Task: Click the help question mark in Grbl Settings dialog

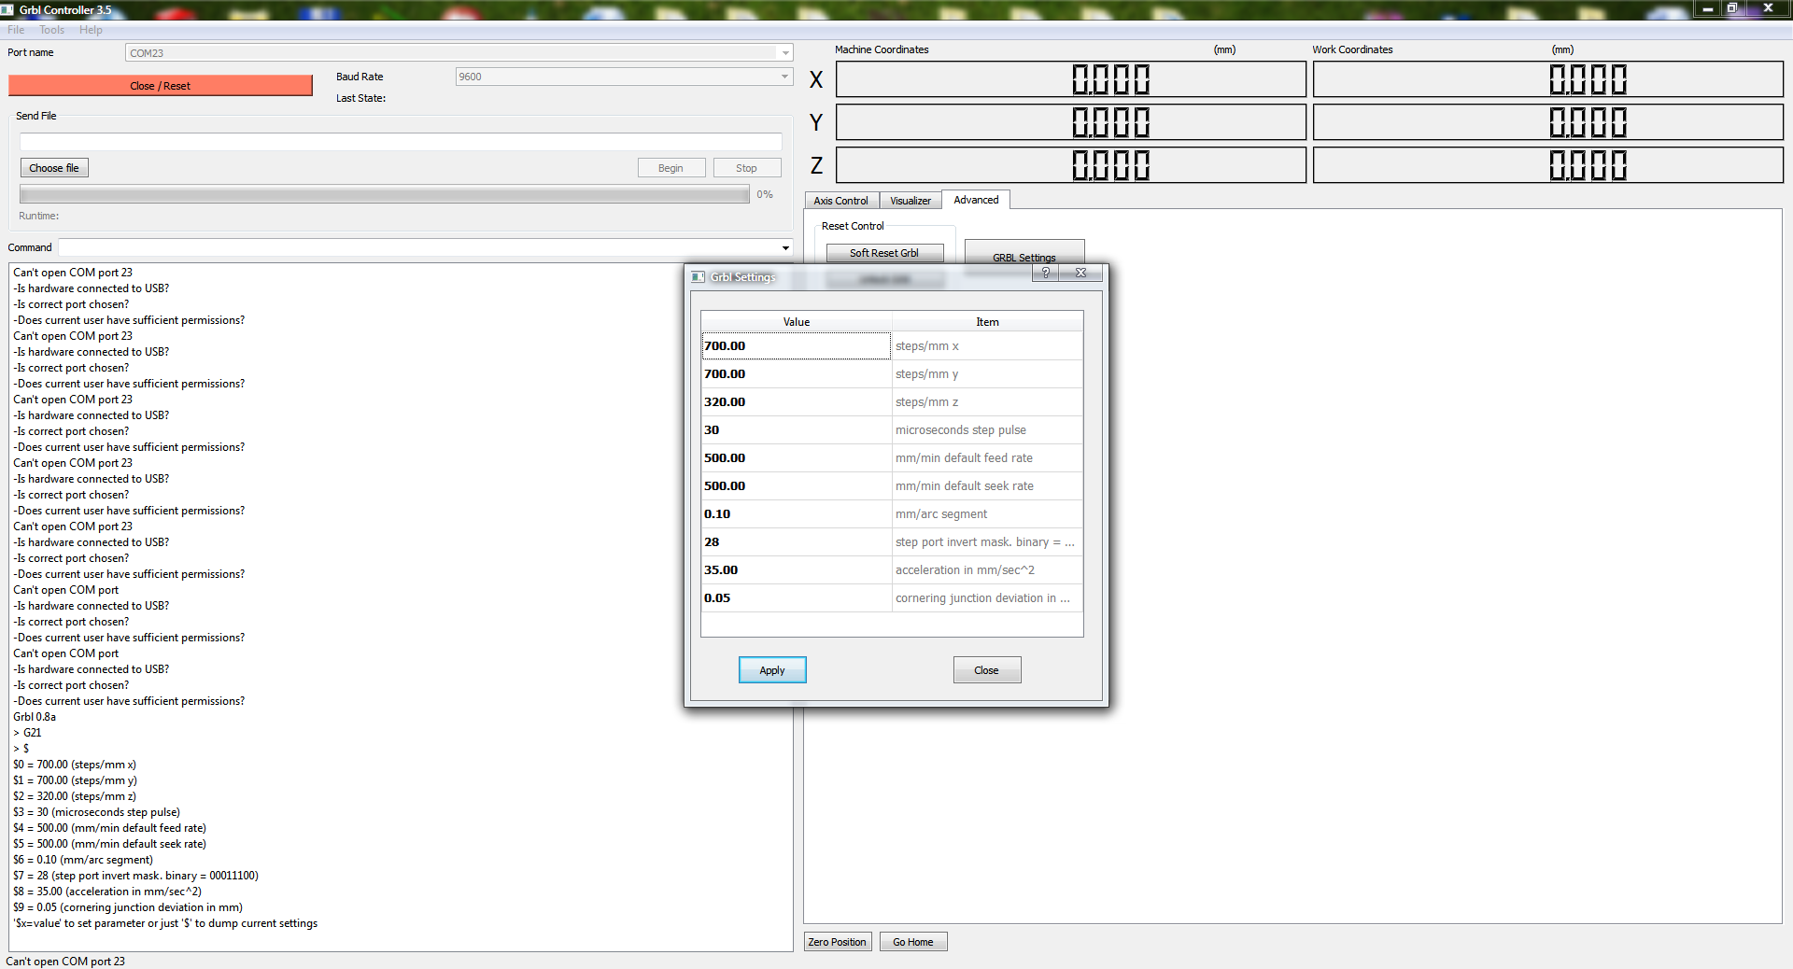Action: tap(1046, 273)
